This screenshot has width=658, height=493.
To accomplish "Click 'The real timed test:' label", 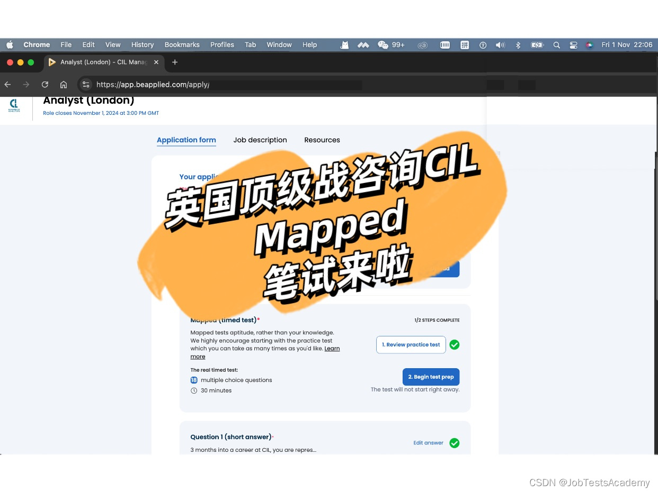I will pos(214,370).
